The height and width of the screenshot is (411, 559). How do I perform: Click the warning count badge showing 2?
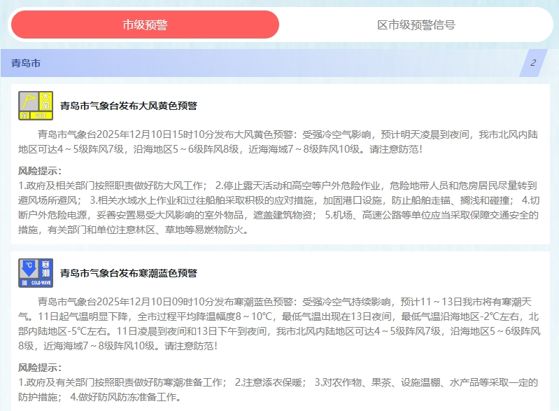pos(533,63)
